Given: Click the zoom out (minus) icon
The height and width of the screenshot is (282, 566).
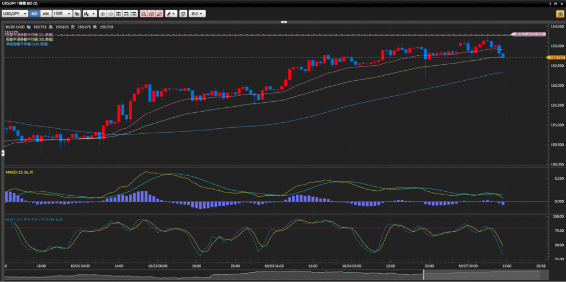Looking at the screenshot, I should click(111, 13).
